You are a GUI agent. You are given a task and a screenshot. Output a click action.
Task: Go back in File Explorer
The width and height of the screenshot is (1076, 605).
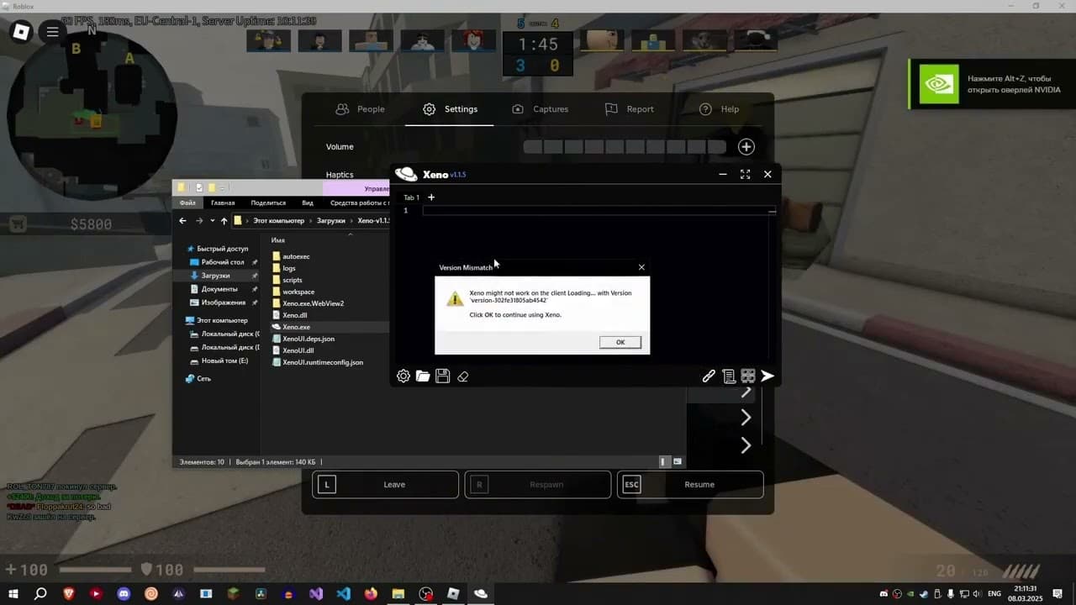183,221
